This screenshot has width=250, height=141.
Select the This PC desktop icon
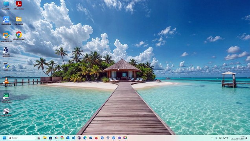[6, 5]
